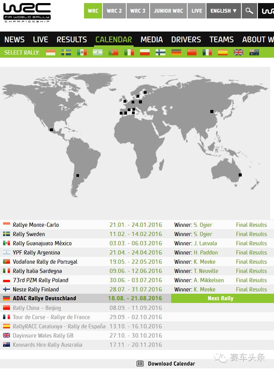Click the German flag in ADAC Rallye row

click(x=7, y=298)
